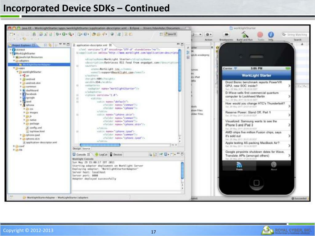Select the Project Explorer tab

(x=22, y=45)
